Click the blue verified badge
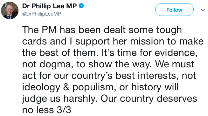The image size is (208, 116). point(81,6)
